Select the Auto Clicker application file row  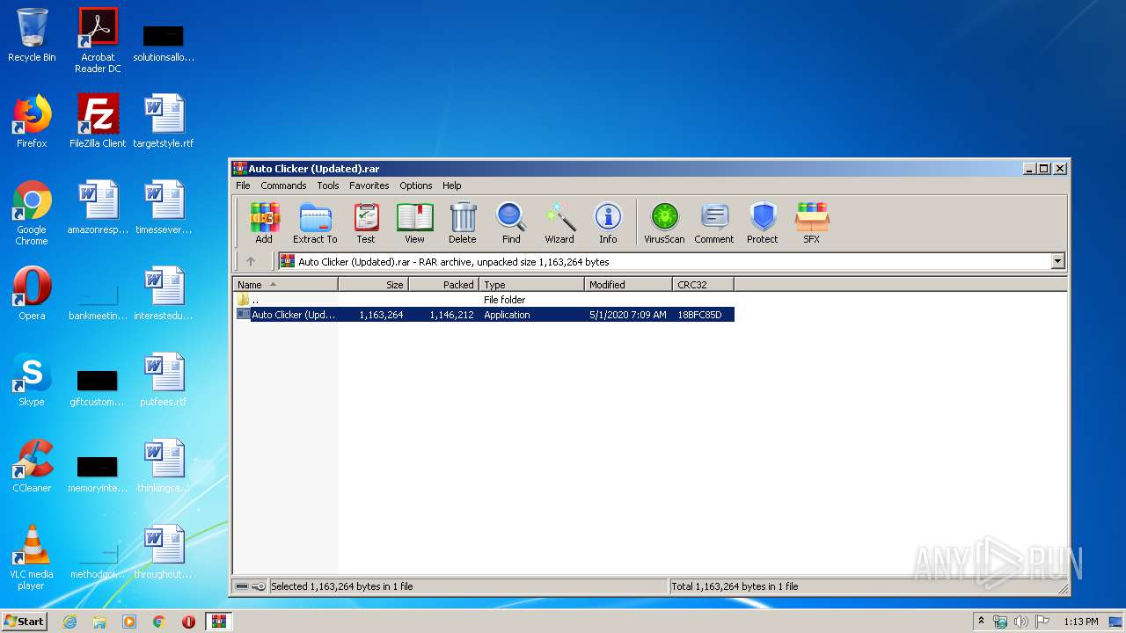pos(484,315)
